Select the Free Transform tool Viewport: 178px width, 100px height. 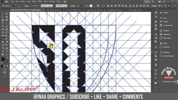(x=7, y=36)
